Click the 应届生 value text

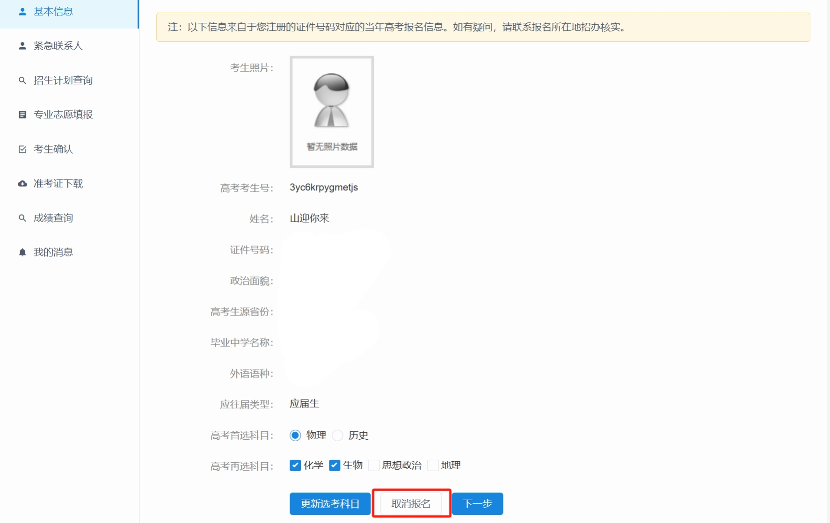(x=305, y=404)
